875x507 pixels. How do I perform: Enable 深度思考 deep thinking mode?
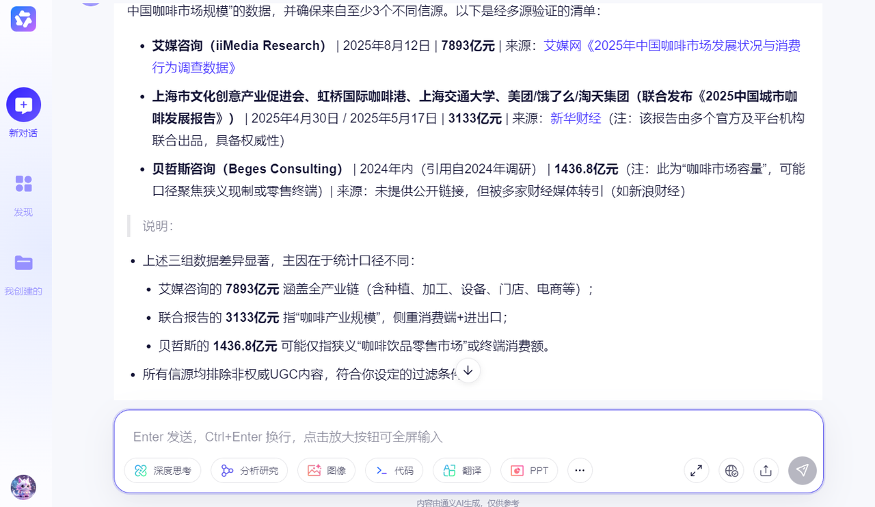[x=163, y=470]
